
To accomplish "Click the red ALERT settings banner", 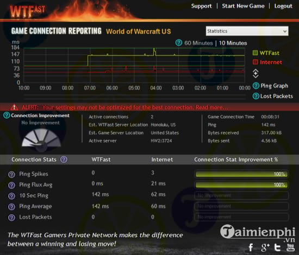I will [x=149, y=107].
